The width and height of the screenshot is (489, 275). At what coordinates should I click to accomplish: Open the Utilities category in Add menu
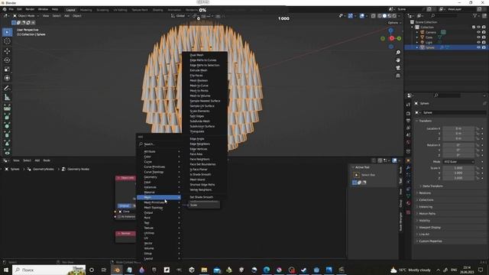159,233
